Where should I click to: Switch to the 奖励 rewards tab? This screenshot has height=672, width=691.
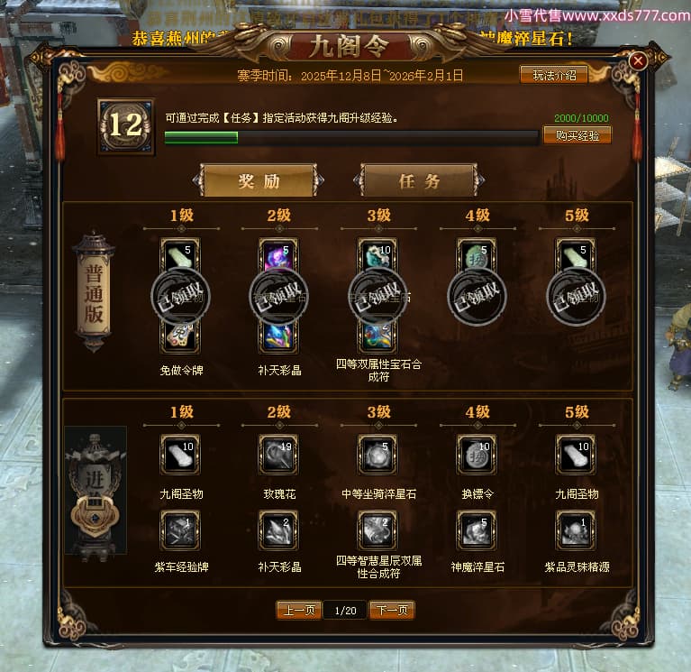tap(259, 181)
